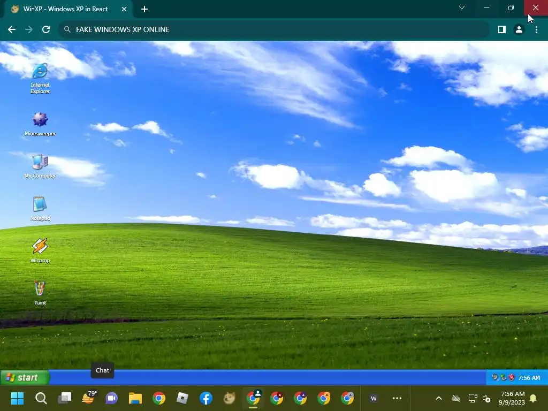548x411 pixels.
Task: Open the Chat taskbar app
Action: coord(112,398)
